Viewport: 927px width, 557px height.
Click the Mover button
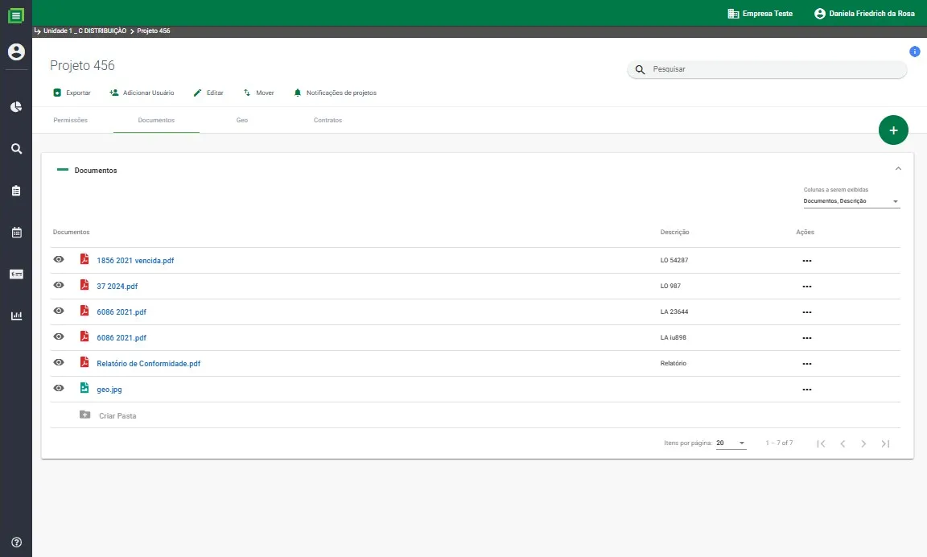pos(258,93)
